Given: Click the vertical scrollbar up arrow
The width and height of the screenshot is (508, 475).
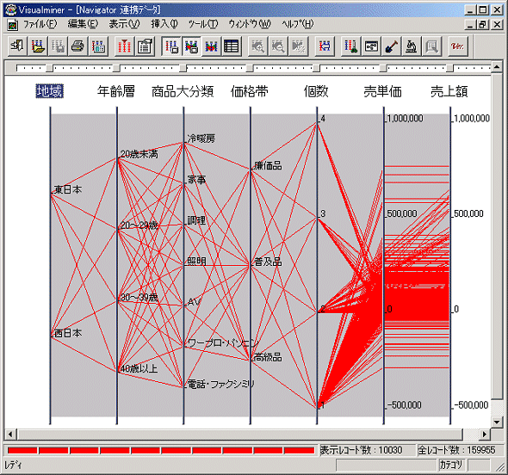Looking at the screenshot, I should click(x=497, y=67).
